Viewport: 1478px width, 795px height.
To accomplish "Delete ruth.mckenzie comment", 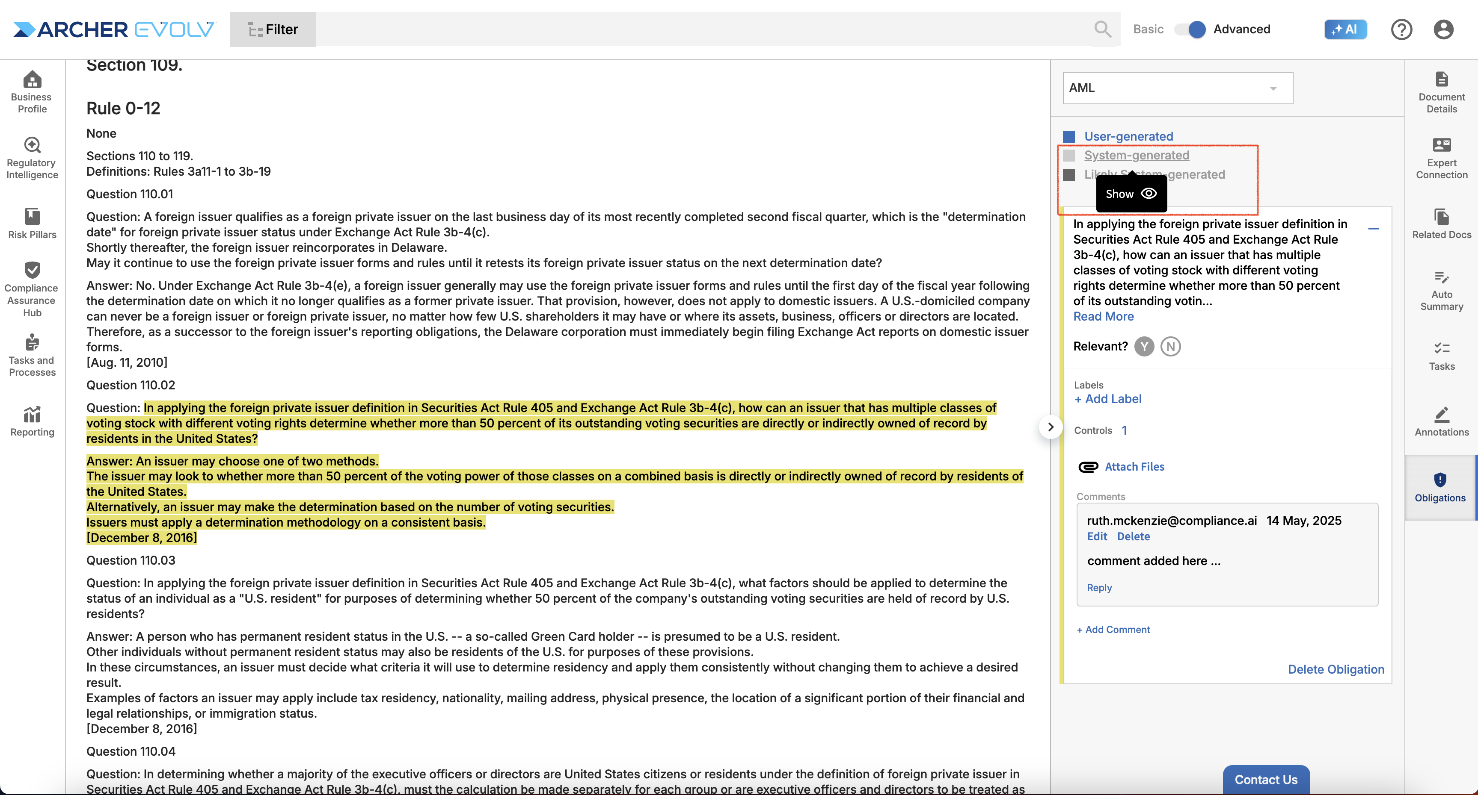I will point(1133,536).
